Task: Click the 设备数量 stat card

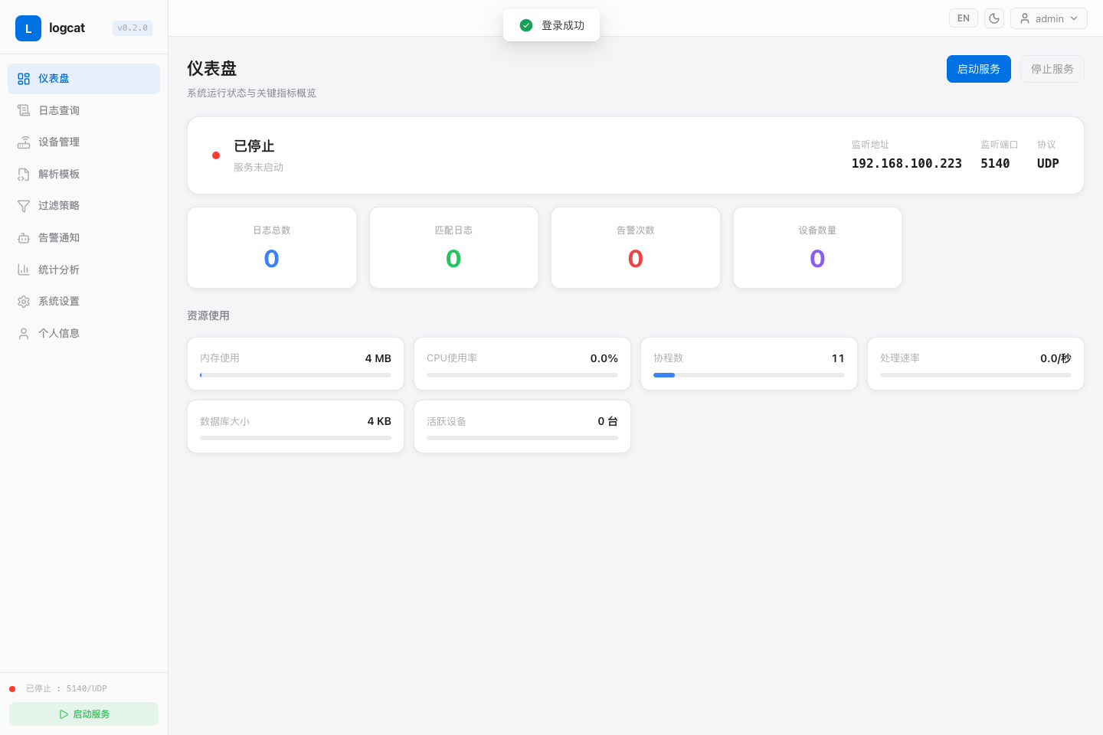Action: point(817,248)
